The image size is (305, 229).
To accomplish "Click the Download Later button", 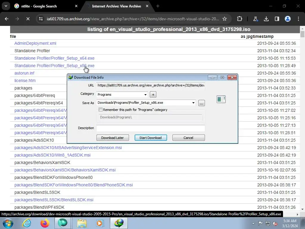I will pos(113,138).
